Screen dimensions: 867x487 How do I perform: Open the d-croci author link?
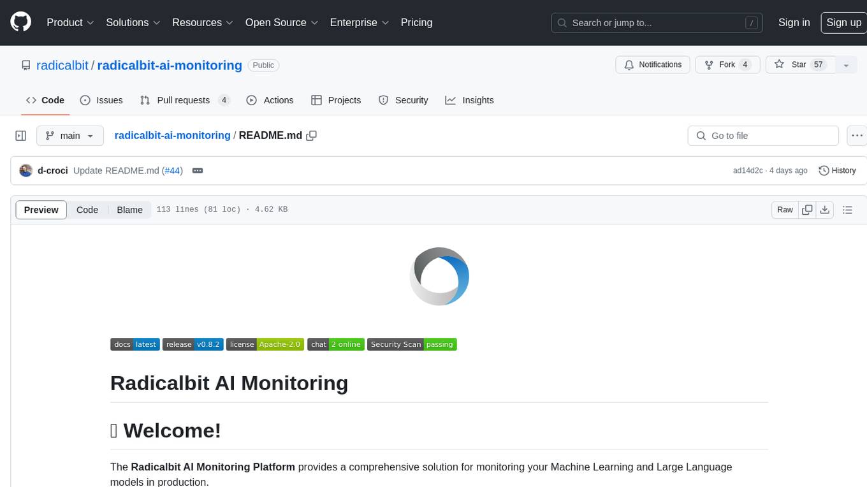pos(53,170)
